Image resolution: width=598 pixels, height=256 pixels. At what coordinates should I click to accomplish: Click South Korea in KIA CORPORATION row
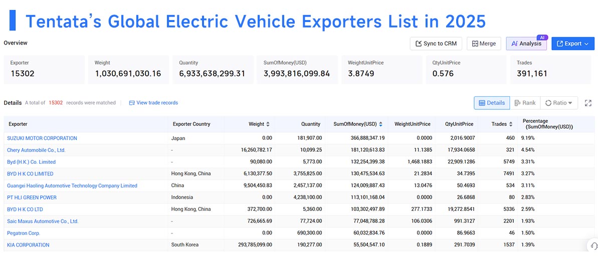185,245
